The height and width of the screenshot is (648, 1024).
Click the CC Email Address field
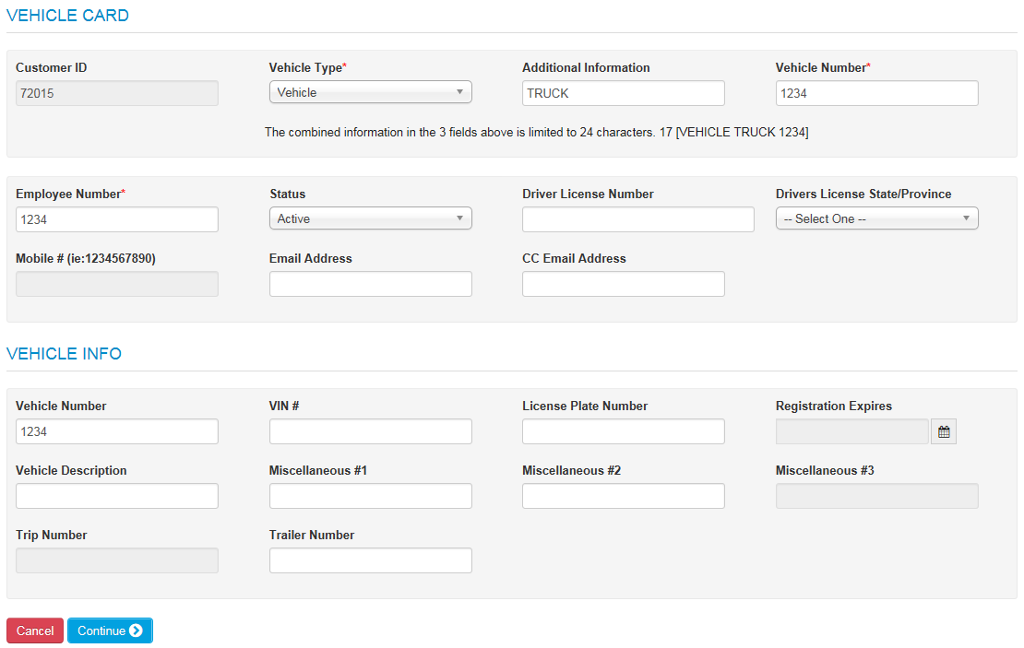click(623, 283)
